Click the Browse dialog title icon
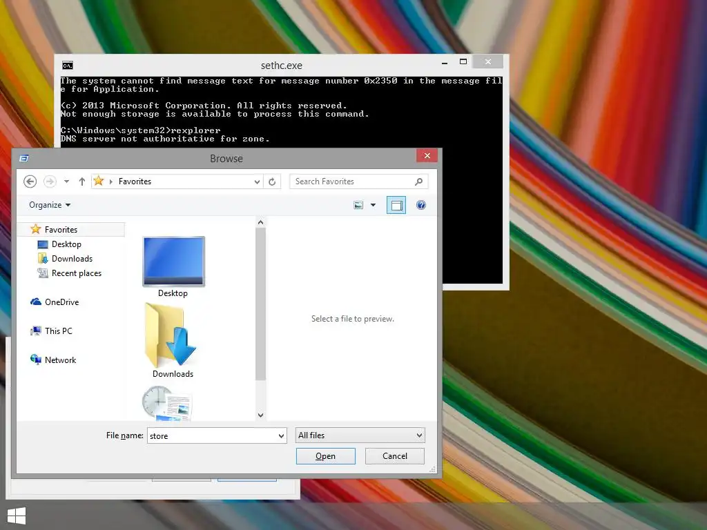The height and width of the screenshot is (530, 707). coord(24,158)
